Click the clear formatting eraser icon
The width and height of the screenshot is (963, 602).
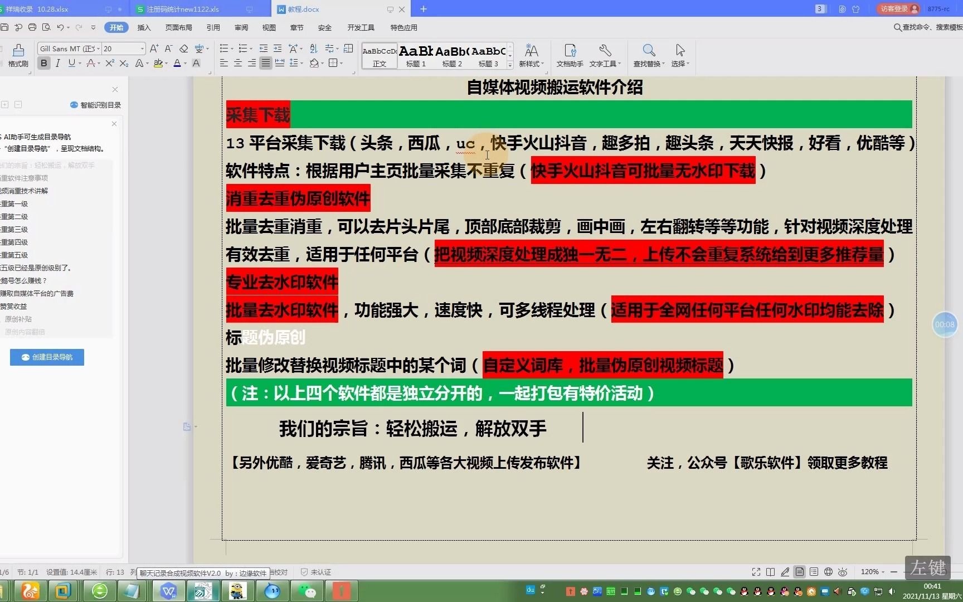pos(183,48)
